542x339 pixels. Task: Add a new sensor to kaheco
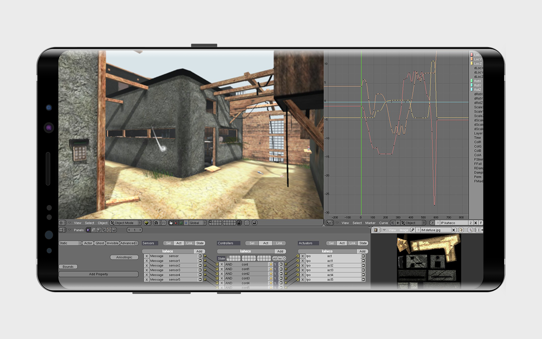[199, 251]
